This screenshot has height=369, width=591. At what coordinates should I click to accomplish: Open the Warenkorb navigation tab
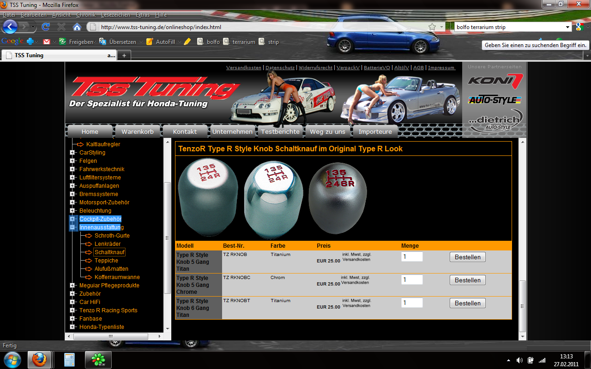point(138,131)
